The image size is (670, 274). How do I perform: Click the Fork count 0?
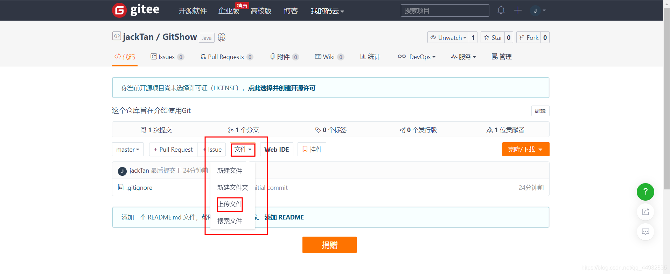click(x=545, y=37)
